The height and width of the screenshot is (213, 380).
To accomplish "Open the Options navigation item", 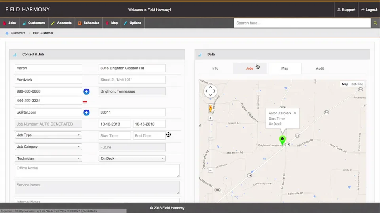I will [133, 23].
